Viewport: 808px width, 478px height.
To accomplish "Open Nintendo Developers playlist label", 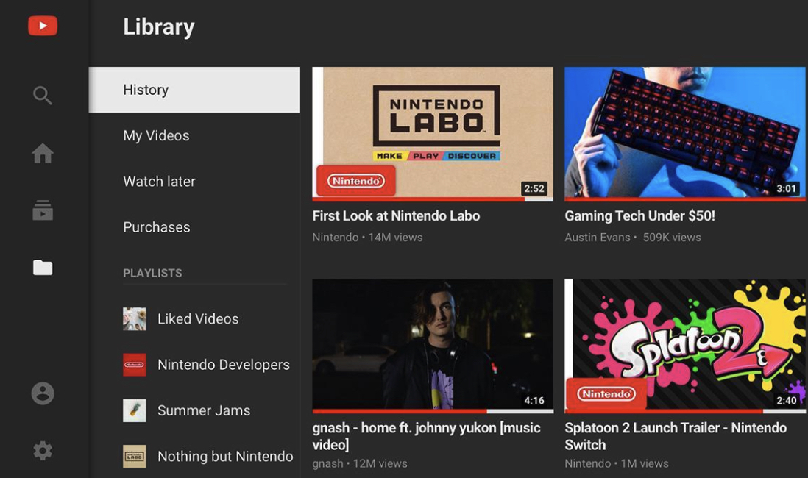I will point(224,365).
